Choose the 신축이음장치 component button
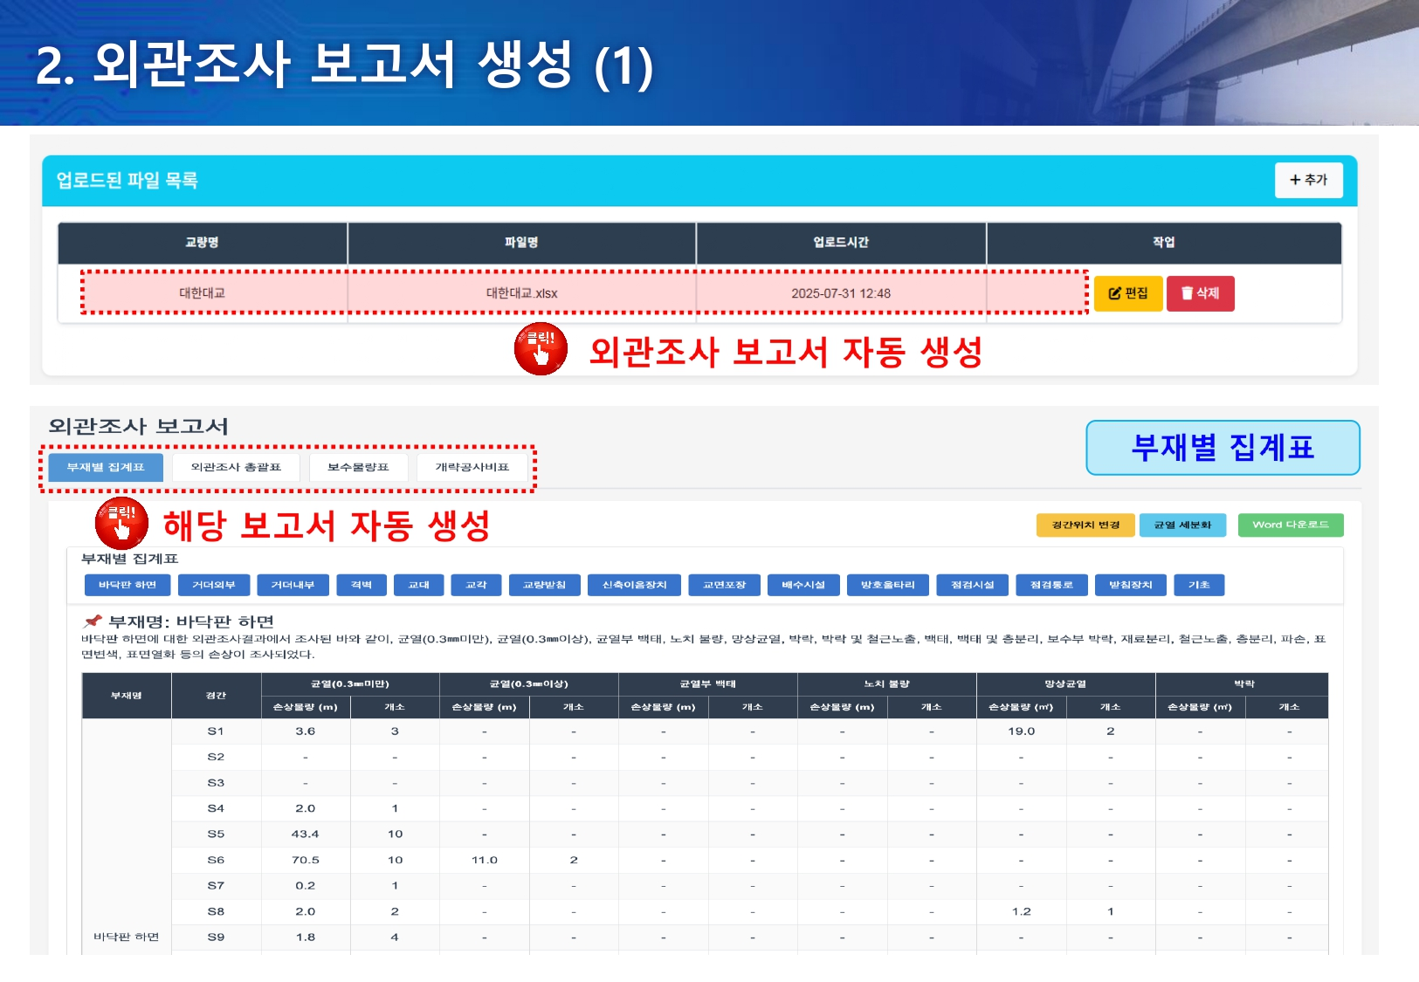Screen dimensions: 1419x982 (634, 585)
